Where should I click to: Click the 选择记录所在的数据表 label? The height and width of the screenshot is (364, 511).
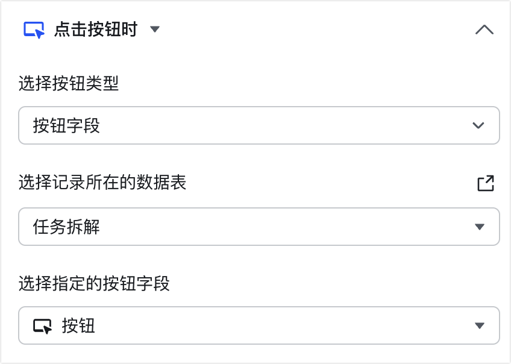pyautogui.click(x=102, y=182)
